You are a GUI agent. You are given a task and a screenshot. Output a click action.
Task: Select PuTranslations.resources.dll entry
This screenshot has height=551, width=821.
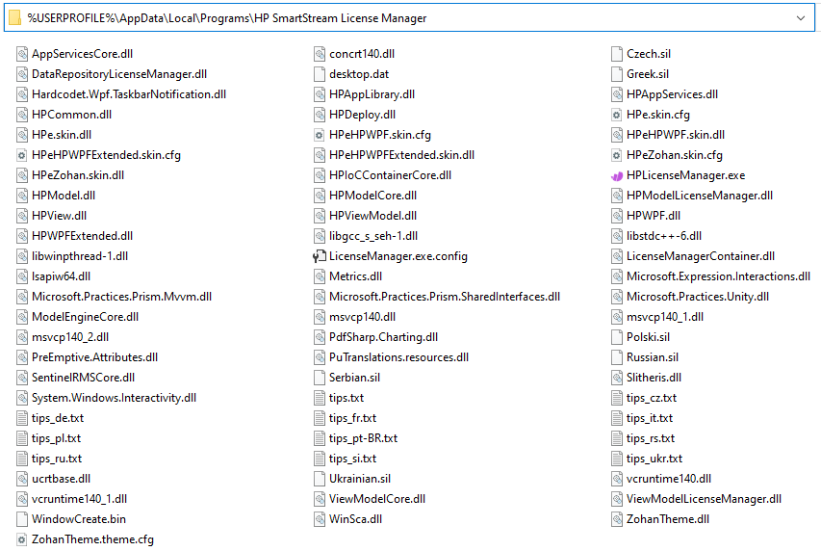pyautogui.click(x=399, y=357)
